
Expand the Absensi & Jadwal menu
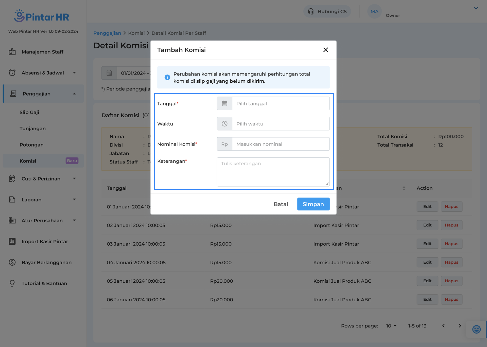click(74, 73)
